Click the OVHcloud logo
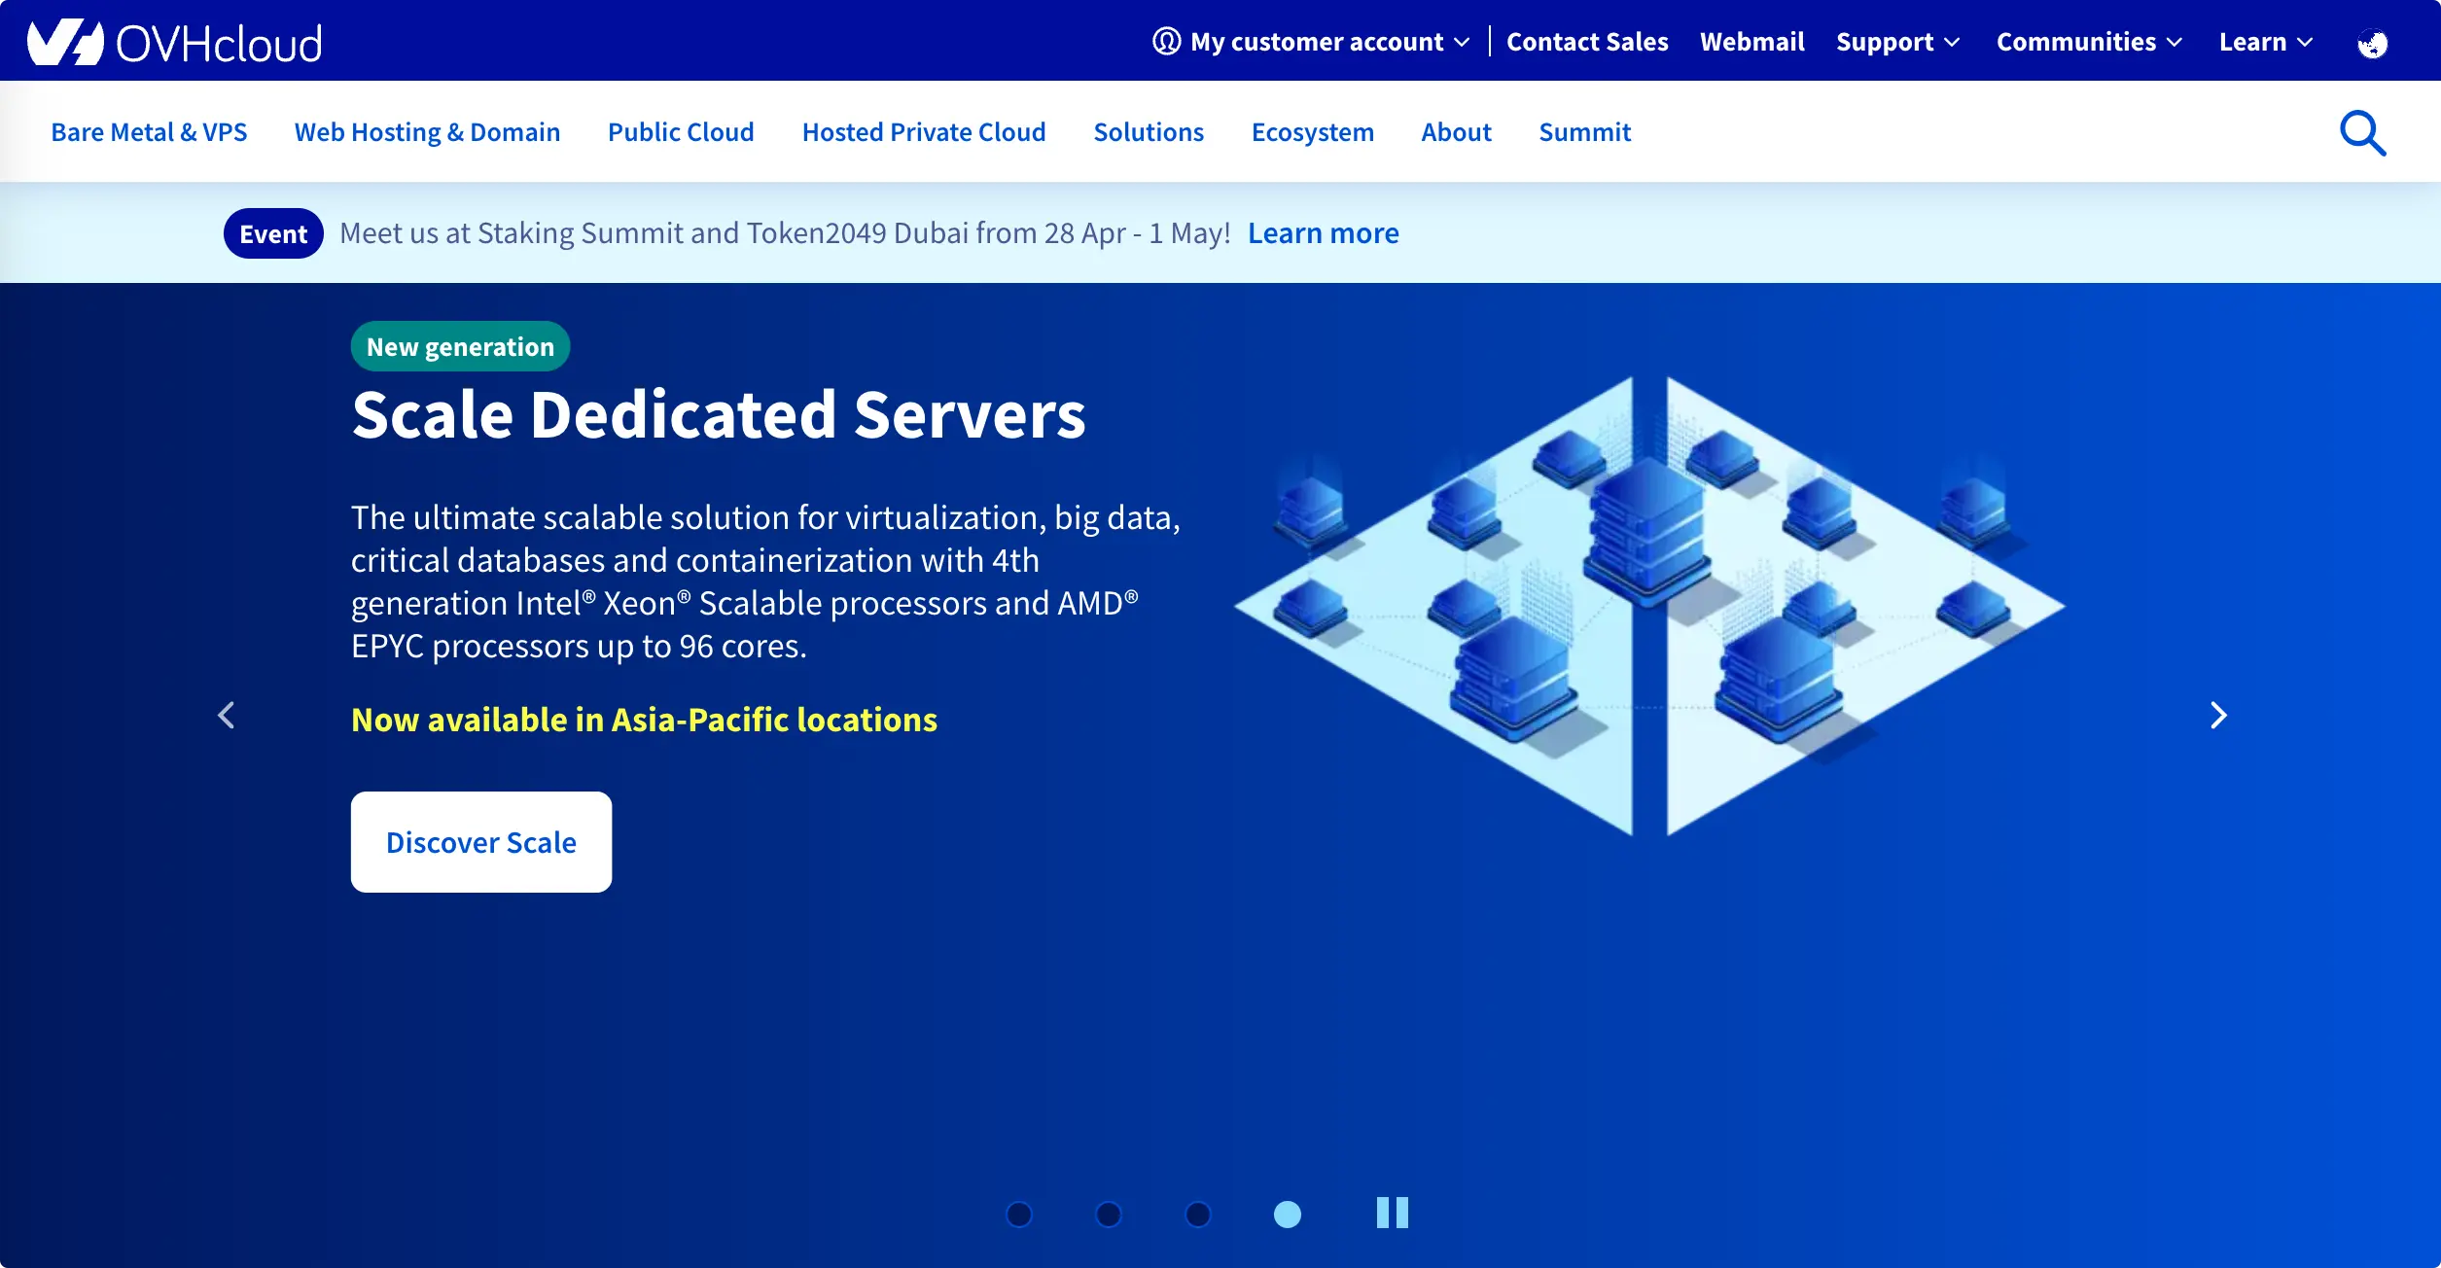 tap(175, 42)
